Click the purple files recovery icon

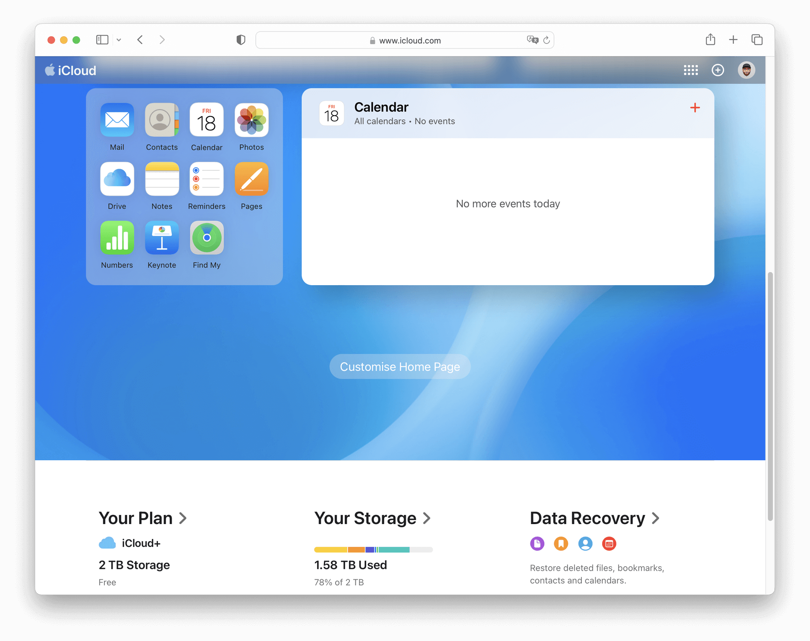click(x=537, y=544)
